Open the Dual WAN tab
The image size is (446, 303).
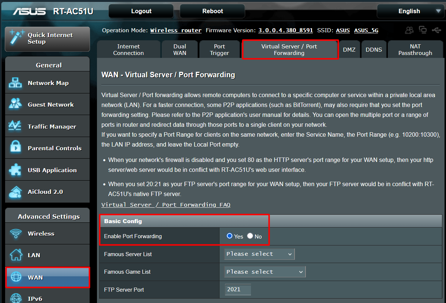point(180,49)
